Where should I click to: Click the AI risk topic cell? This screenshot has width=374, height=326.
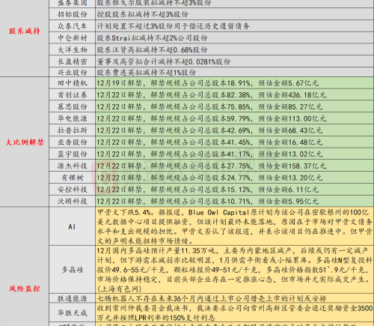(x=73, y=226)
